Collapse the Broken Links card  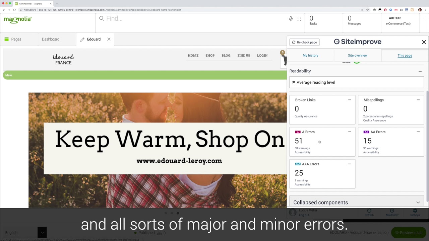tap(350, 100)
